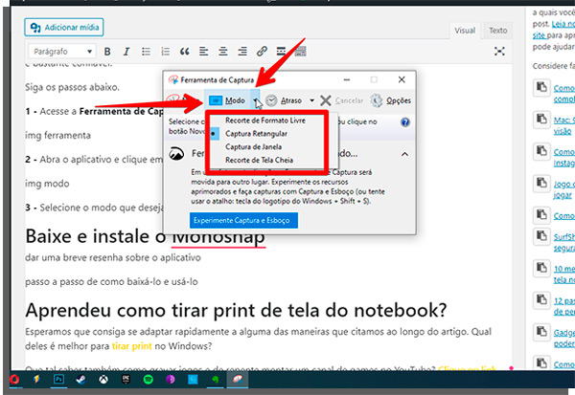The height and width of the screenshot is (395, 575).
Task: Open the Xbox app from the taskbar
Action: (x=103, y=380)
